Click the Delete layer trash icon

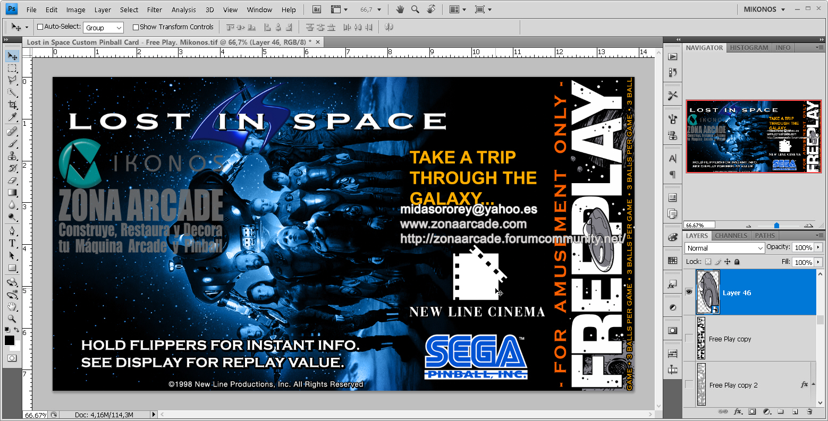coord(809,411)
